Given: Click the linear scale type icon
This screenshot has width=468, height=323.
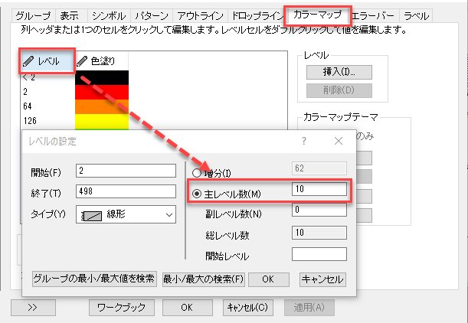Looking at the screenshot, I should click(x=92, y=215).
